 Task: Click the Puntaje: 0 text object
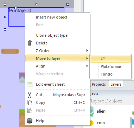[20, 10]
